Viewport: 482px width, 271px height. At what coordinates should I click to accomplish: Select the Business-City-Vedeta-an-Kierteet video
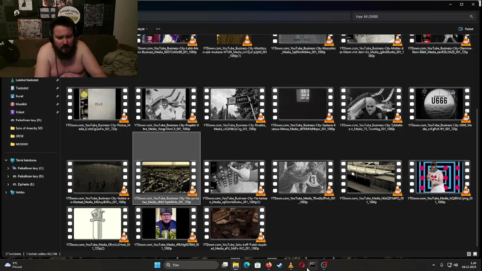point(98,178)
